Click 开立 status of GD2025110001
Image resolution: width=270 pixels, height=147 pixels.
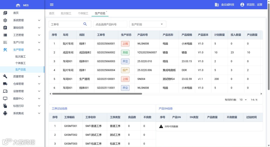click(125, 88)
